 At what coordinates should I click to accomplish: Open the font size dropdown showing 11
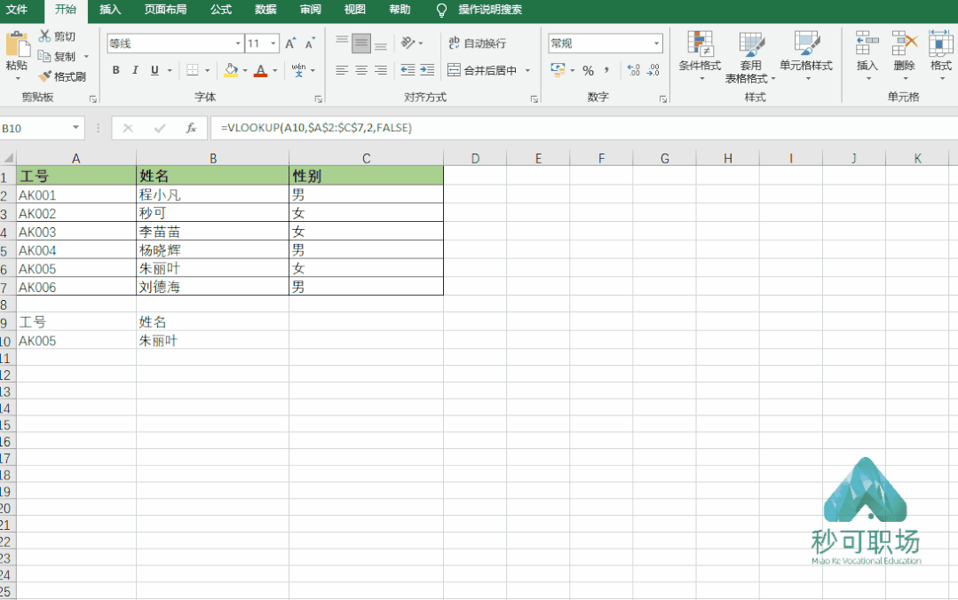click(273, 43)
